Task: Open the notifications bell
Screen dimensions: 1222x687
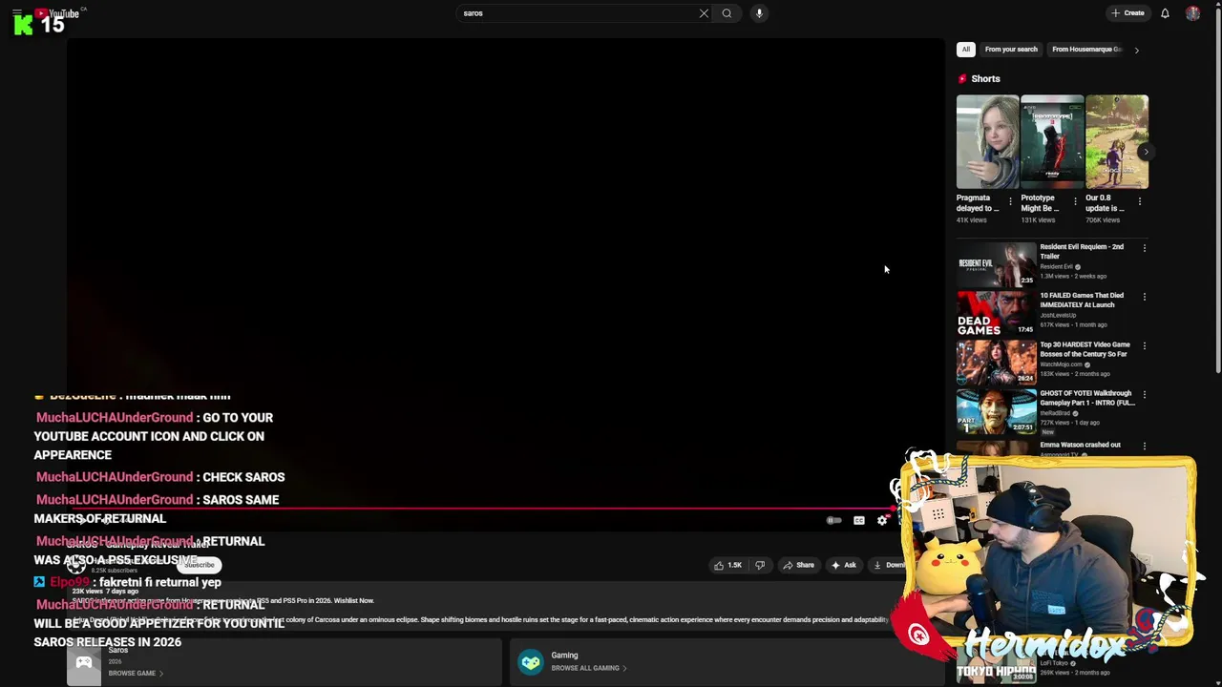Action: tap(1165, 13)
